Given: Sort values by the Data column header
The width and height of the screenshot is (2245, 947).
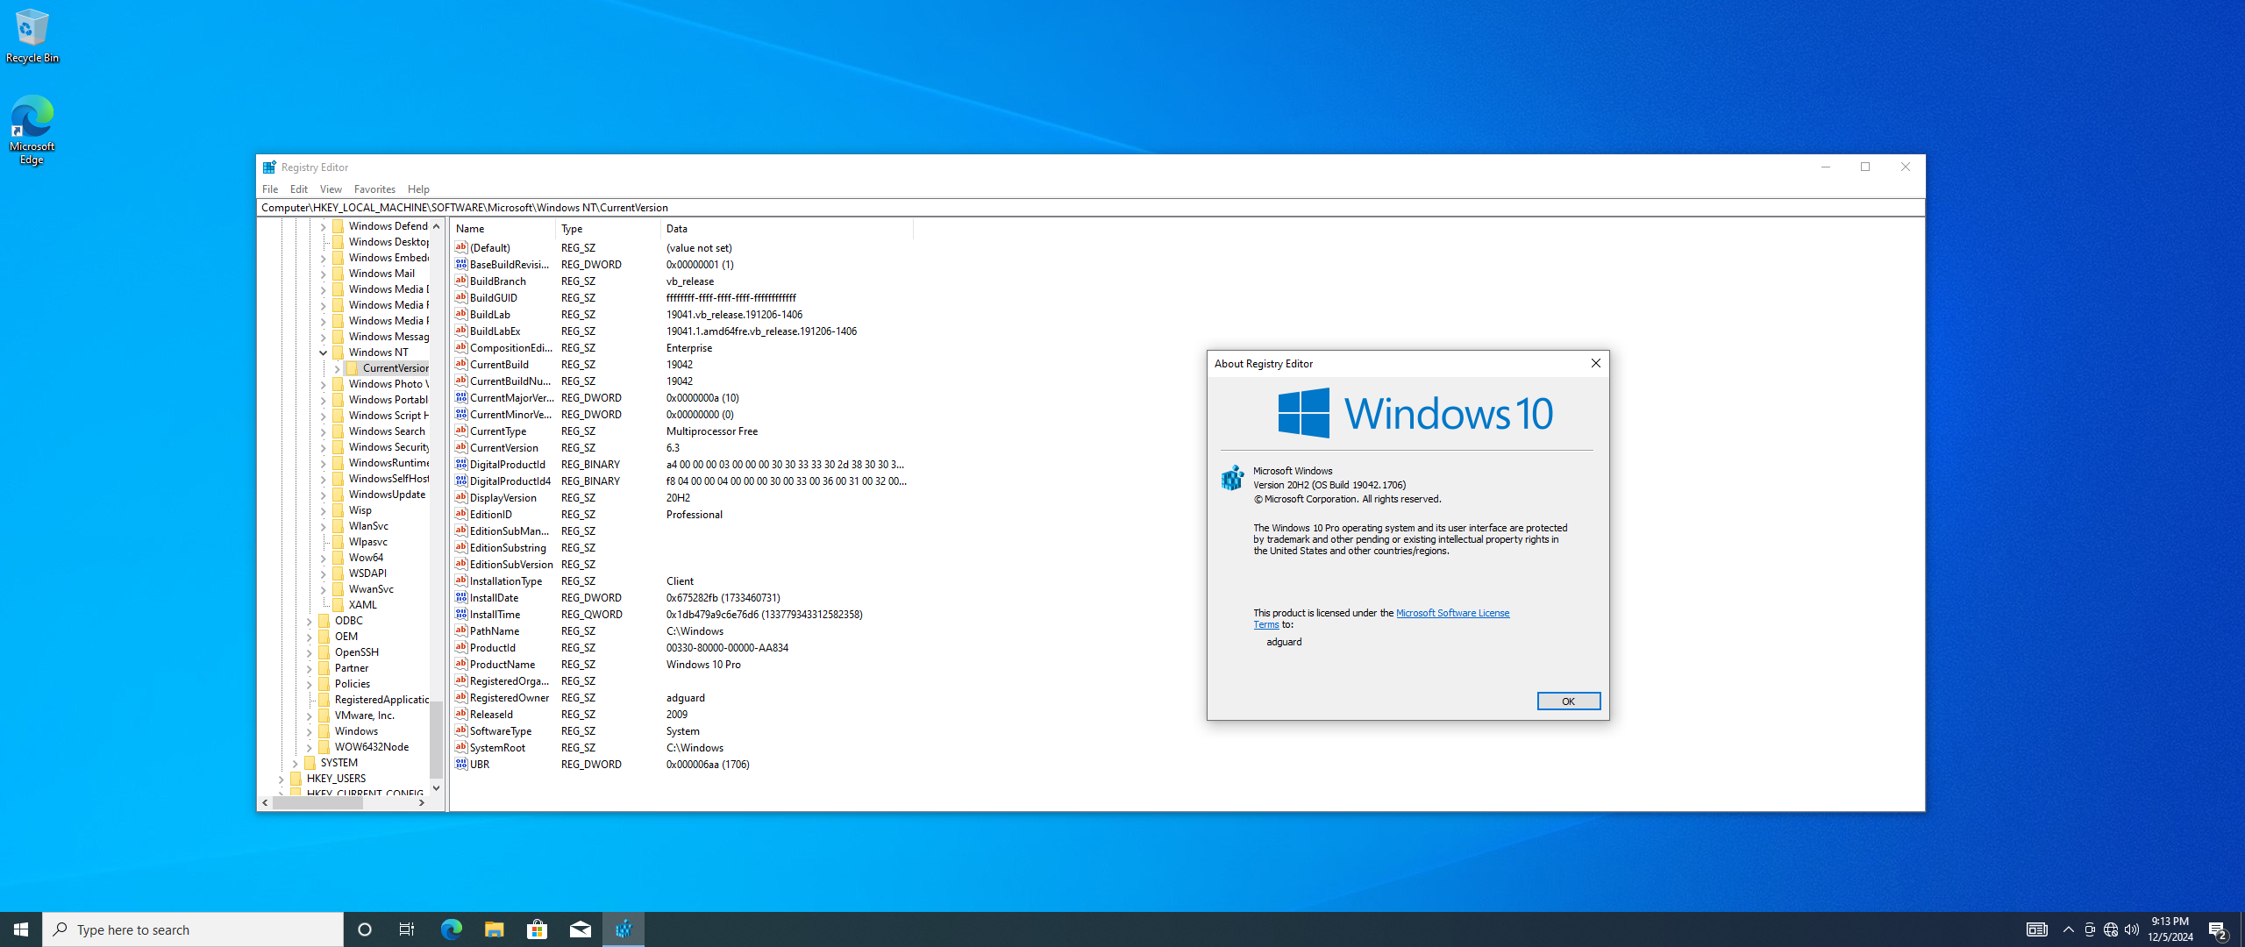Looking at the screenshot, I should [x=787, y=228].
